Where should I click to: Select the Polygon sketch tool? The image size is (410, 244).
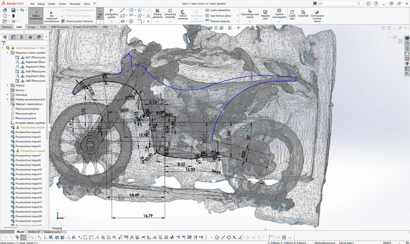click(x=131, y=21)
